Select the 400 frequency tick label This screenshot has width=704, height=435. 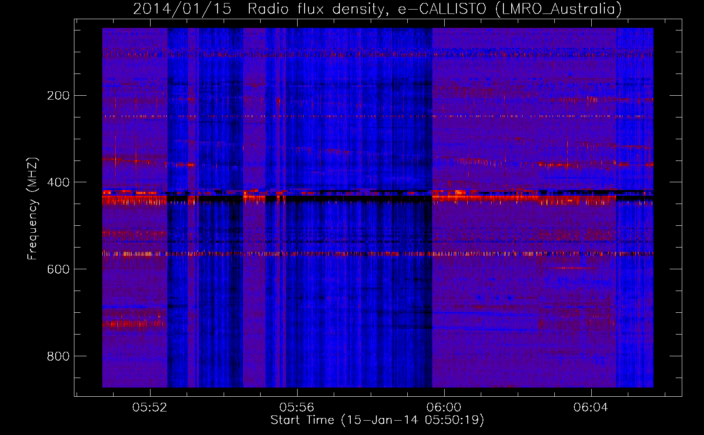point(58,182)
